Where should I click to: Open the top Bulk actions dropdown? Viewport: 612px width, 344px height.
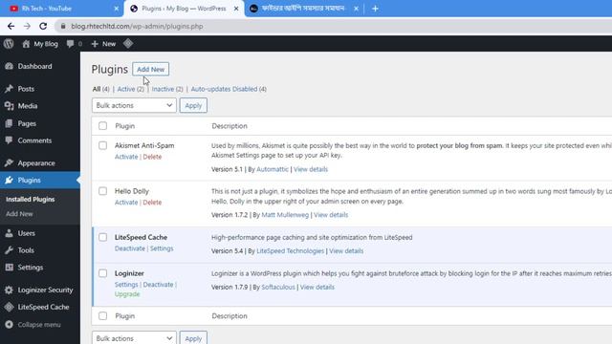tap(134, 105)
